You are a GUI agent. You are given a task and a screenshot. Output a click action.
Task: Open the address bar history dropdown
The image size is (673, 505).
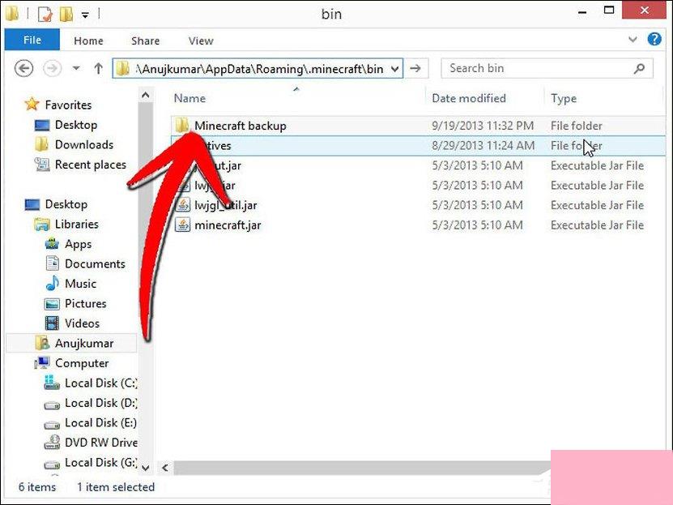coord(395,69)
